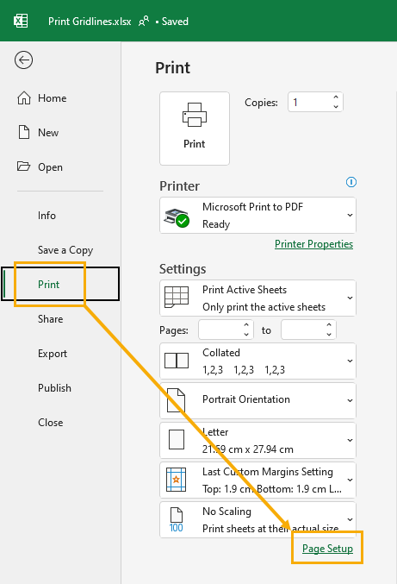
Task: Expand the Print Active Sheets dropdown
Action: (x=257, y=298)
